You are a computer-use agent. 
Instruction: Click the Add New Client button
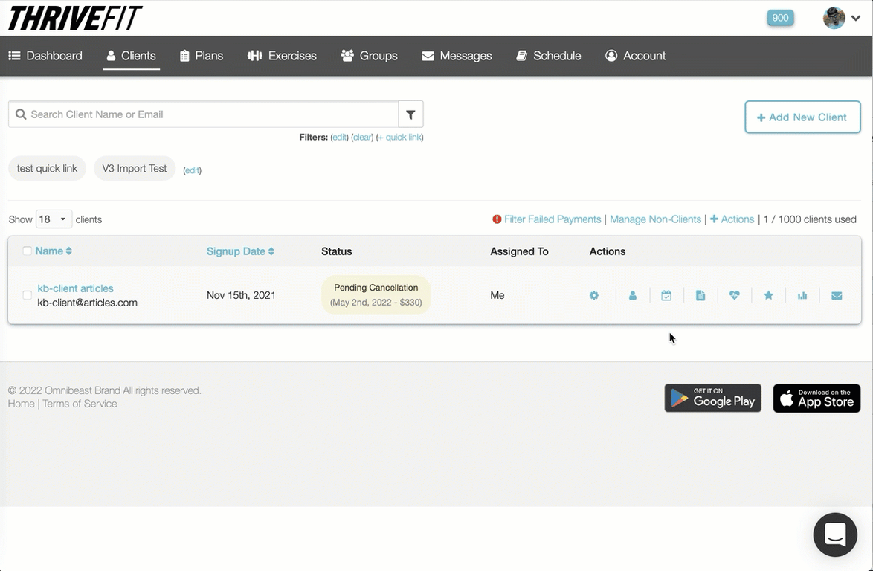coord(802,117)
